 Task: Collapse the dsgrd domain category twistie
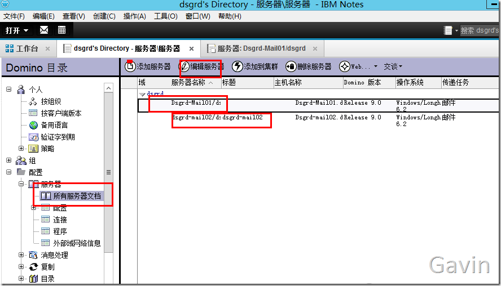(142, 95)
